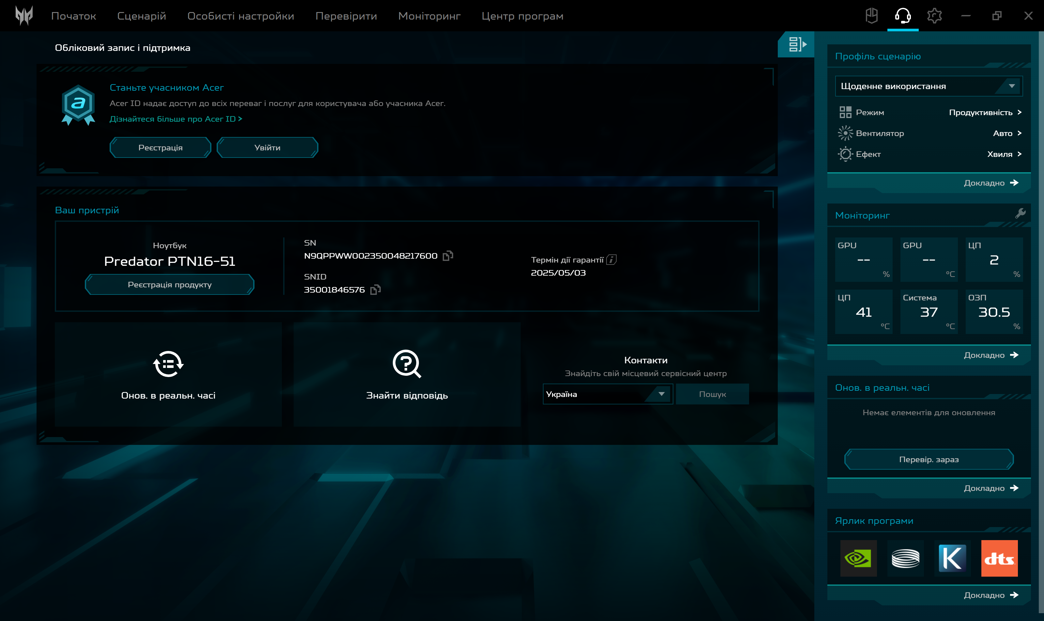This screenshot has height=621, width=1044.
Task: Switch to the Моніторинг tab
Action: (429, 15)
